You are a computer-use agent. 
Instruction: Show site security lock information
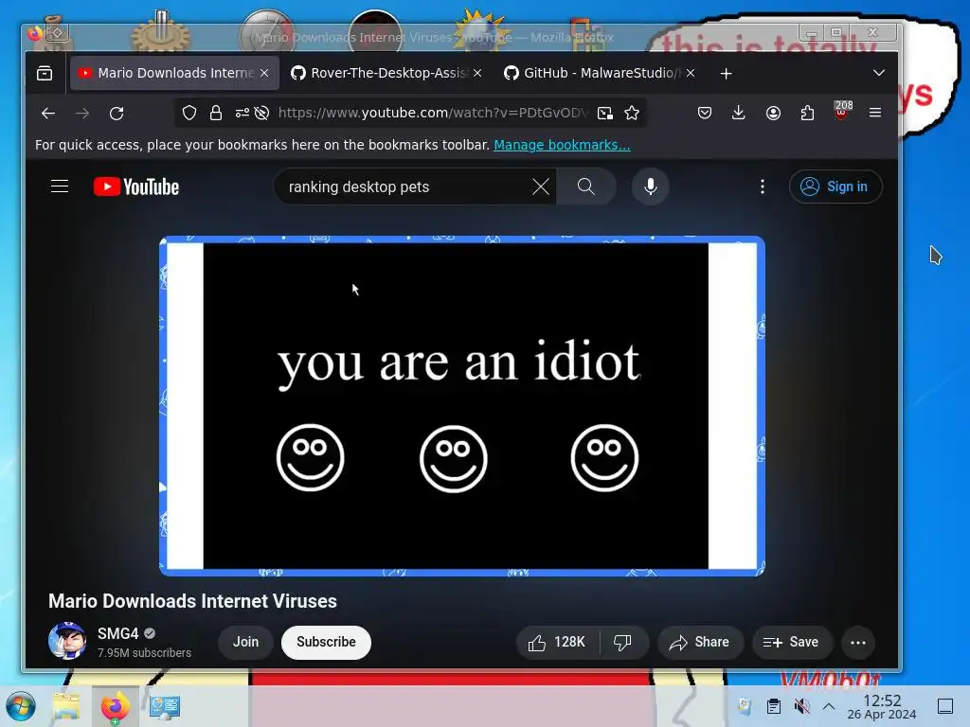tap(215, 113)
